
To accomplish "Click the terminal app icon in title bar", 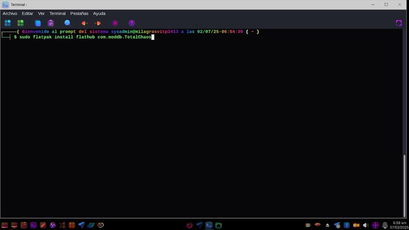I will click(5, 4).
